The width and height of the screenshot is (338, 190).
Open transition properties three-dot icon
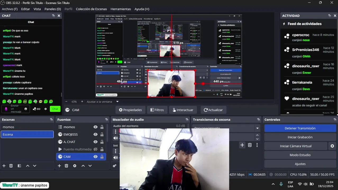click(257, 145)
